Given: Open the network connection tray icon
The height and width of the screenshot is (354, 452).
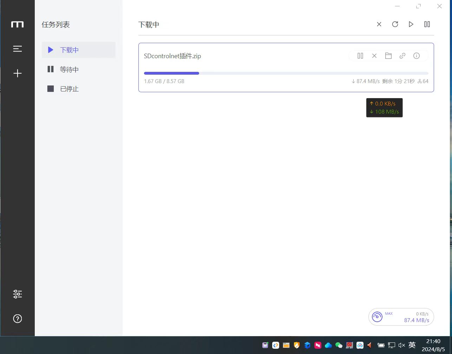Looking at the screenshot, I should pyautogui.click(x=392, y=345).
